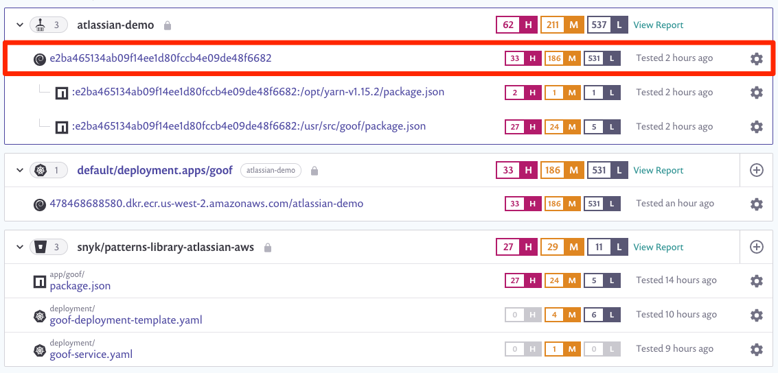Click the atlassian-demo tag pill
Screen dimensions: 778x373
point(271,171)
